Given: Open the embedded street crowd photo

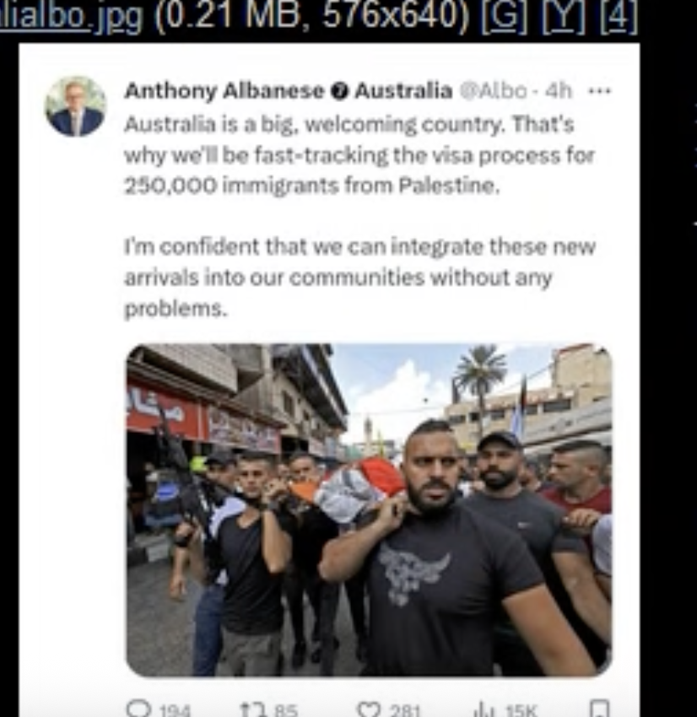Looking at the screenshot, I should pyautogui.click(x=369, y=510).
